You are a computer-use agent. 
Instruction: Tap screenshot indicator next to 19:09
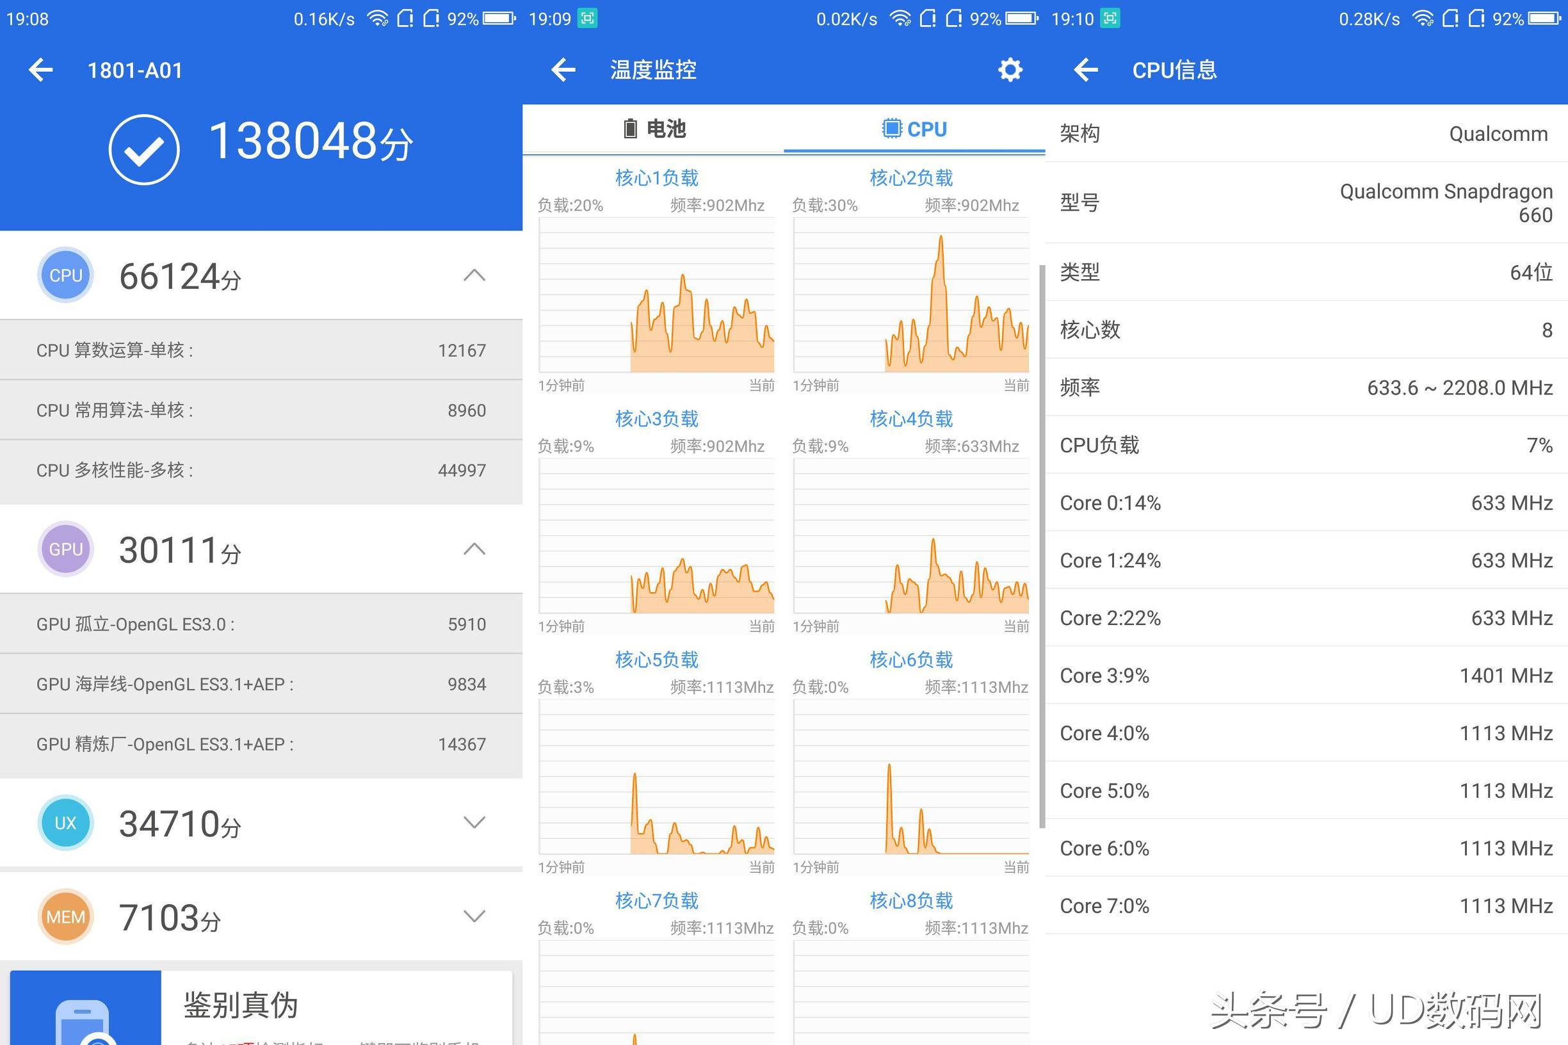pos(588,19)
